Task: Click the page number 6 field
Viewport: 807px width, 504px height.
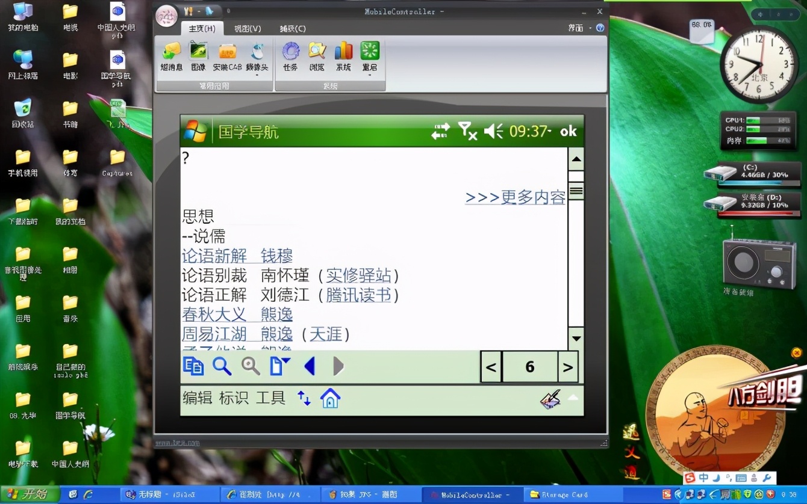Action: (530, 367)
